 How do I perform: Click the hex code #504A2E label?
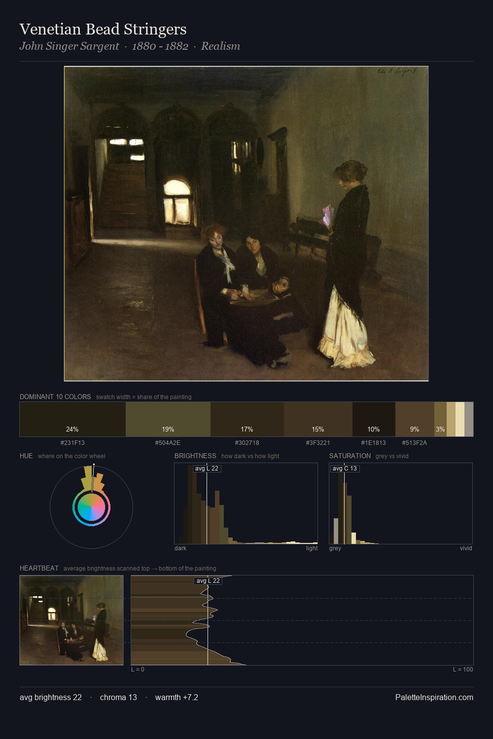168,442
